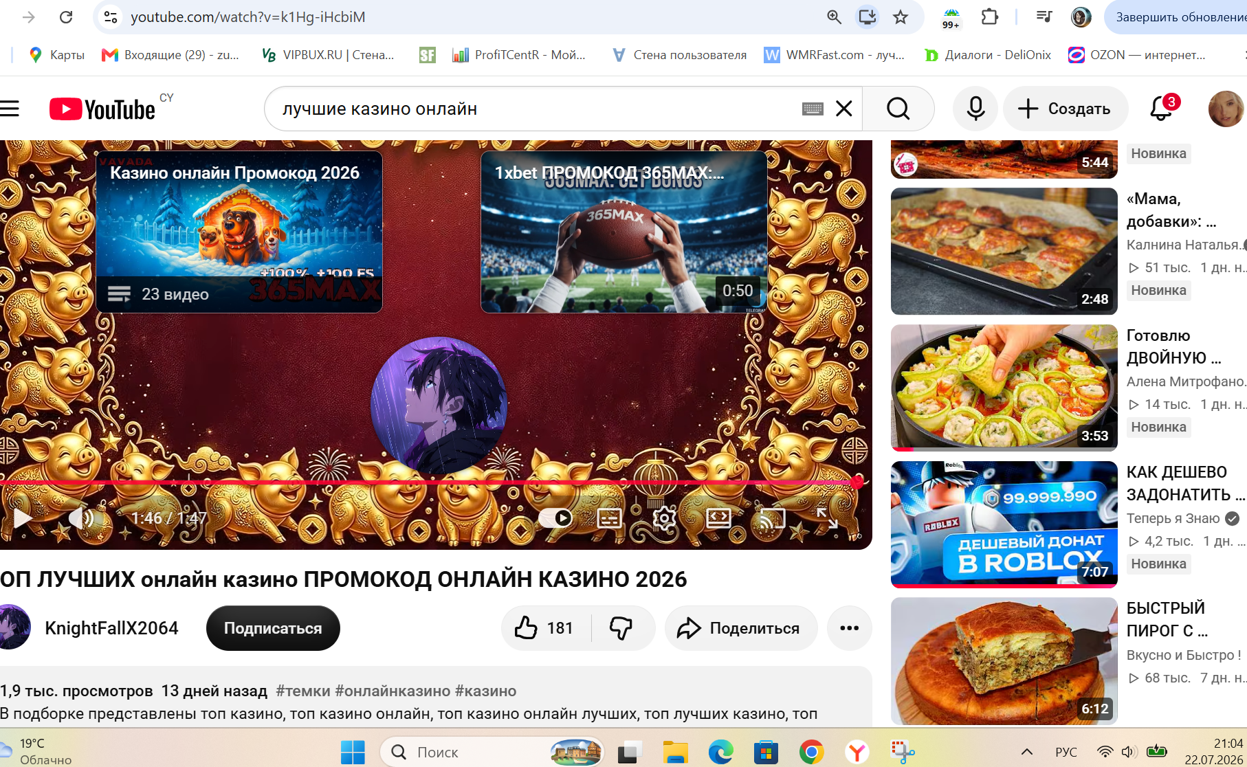Viewport: 1247px width, 767px height.
Task: Open the #казино hashtag
Action: pos(485,691)
